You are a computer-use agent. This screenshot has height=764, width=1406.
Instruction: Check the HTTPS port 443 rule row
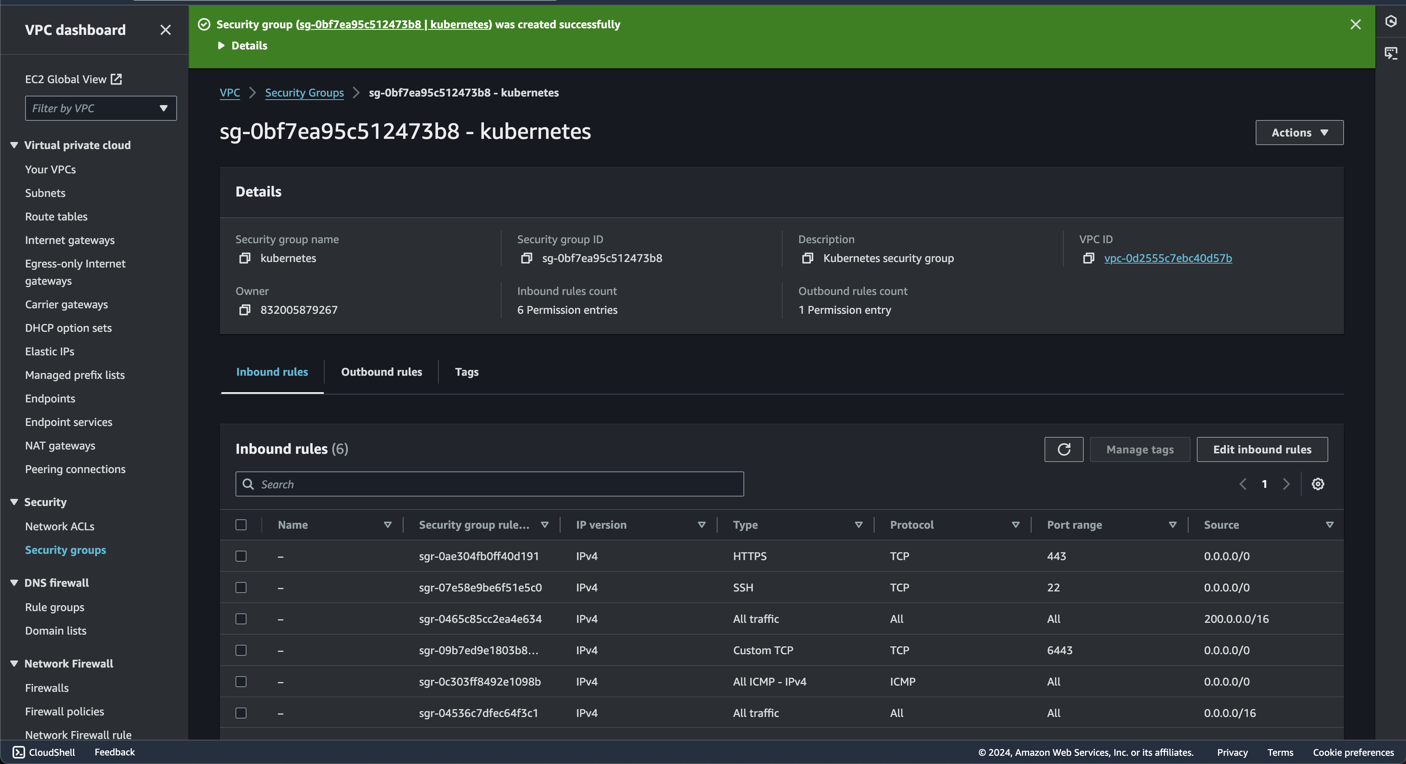[x=241, y=556]
